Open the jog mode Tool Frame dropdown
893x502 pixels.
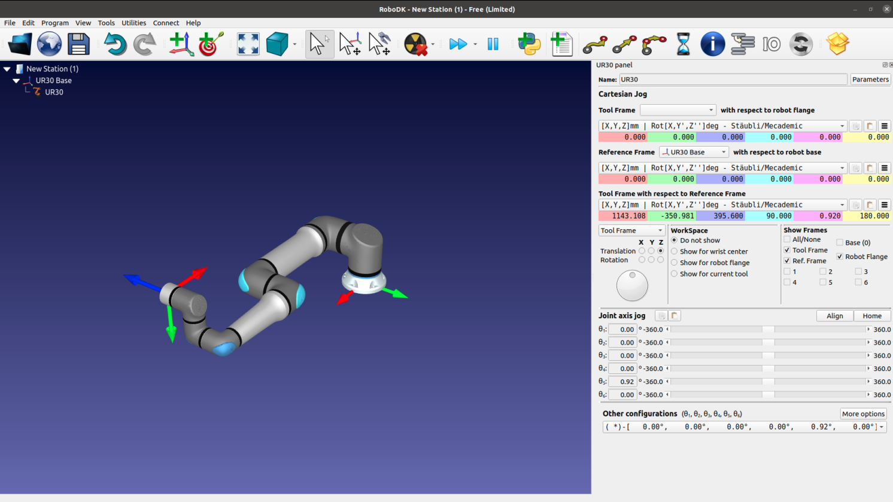[631, 230]
